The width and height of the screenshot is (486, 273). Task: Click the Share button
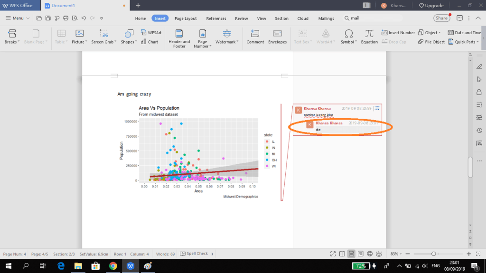441,18
